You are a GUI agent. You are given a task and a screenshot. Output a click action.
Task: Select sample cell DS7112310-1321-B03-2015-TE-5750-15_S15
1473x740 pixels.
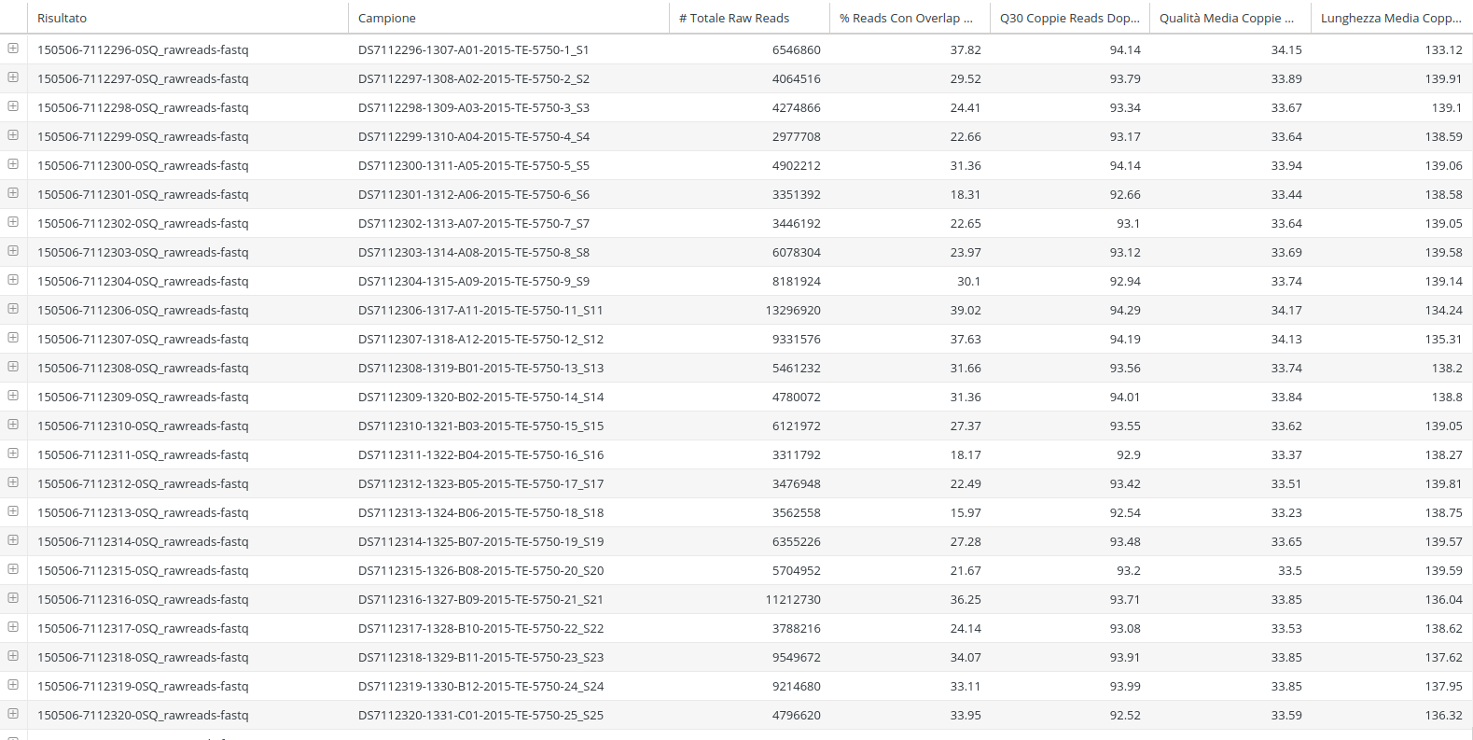[x=480, y=426]
